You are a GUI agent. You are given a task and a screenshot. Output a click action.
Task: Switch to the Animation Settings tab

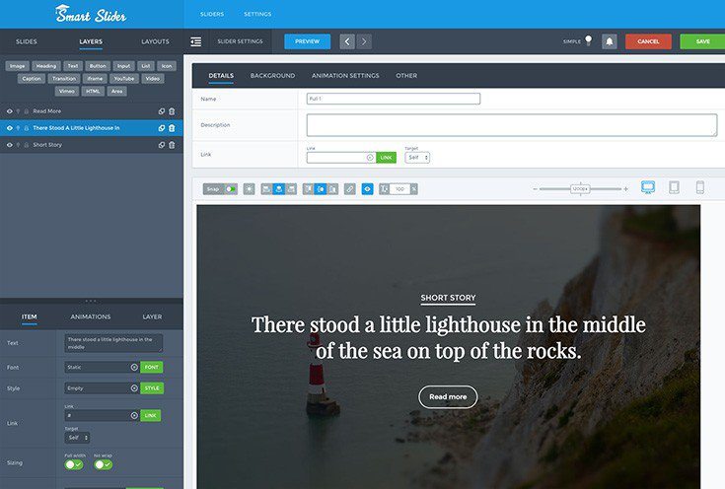pyautogui.click(x=344, y=75)
